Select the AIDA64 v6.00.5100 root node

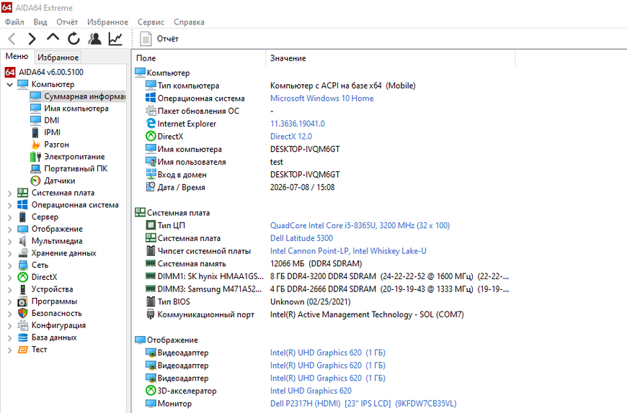pyautogui.click(x=50, y=72)
